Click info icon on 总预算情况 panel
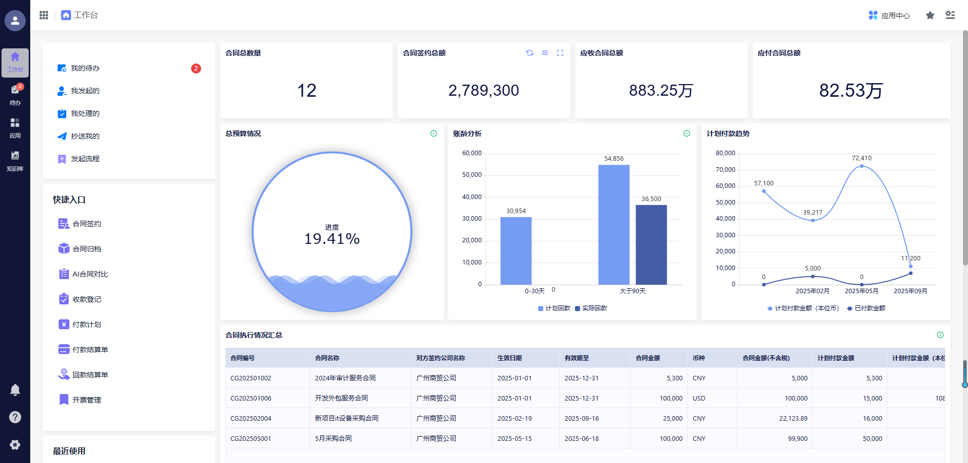Screen dimensions: 968x463 coord(434,134)
